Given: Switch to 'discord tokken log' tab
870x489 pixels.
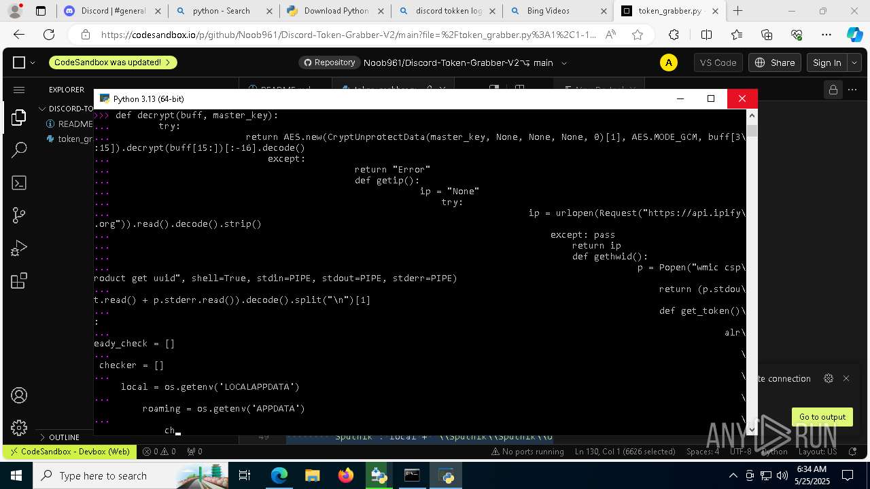Looking at the screenshot, I should 445,11.
